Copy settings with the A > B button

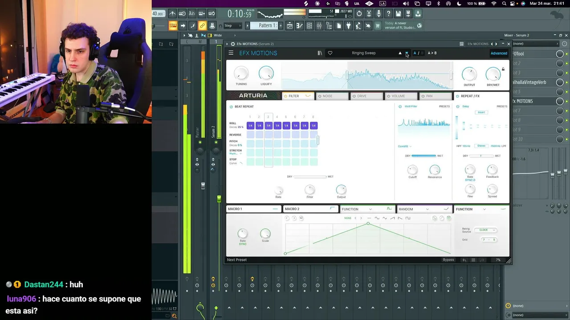point(432,53)
